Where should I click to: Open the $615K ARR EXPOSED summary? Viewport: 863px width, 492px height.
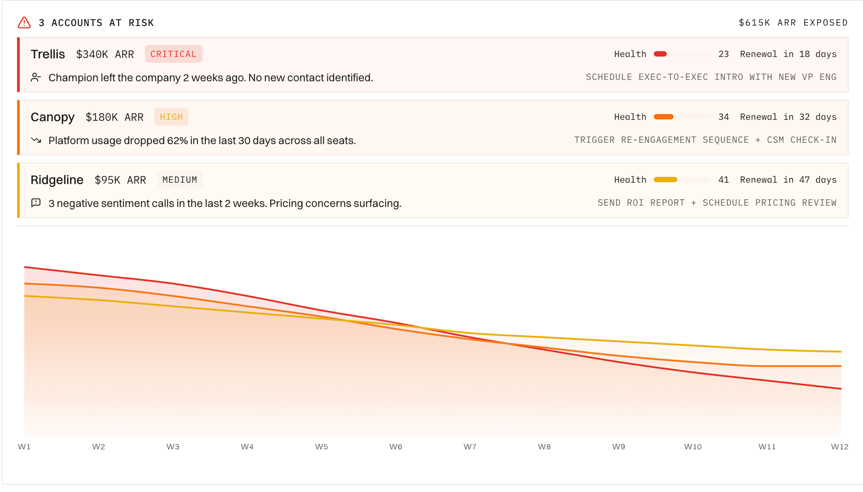(793, 22)
